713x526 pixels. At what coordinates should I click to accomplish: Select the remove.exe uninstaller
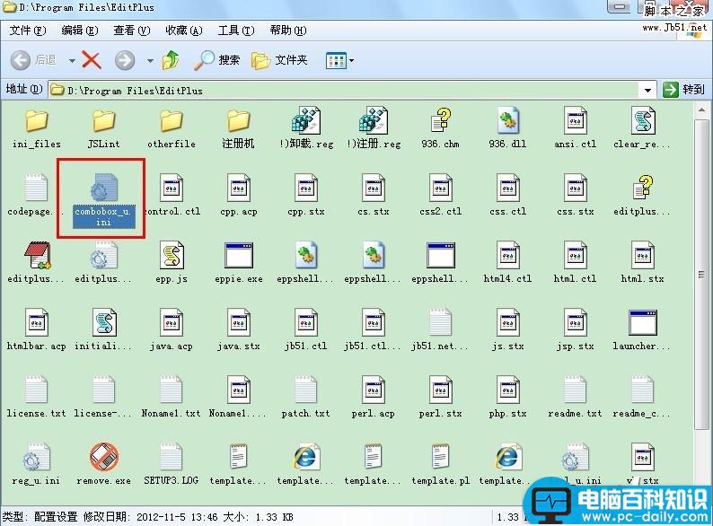[103, 465]
